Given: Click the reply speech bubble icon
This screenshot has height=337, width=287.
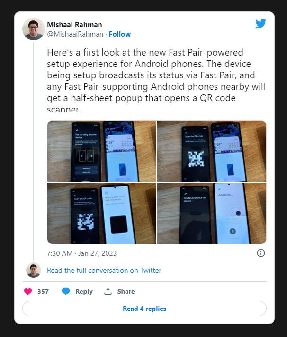Looking at the screenshot, I should pyautogui.click(x=66, y=291).
